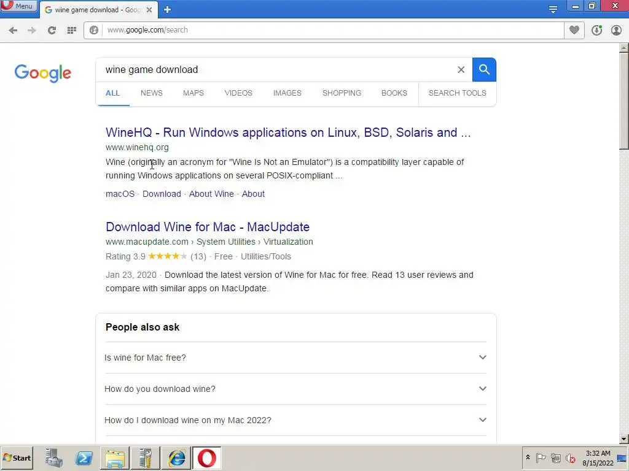Select the ALL results tab

pos(113,93)
